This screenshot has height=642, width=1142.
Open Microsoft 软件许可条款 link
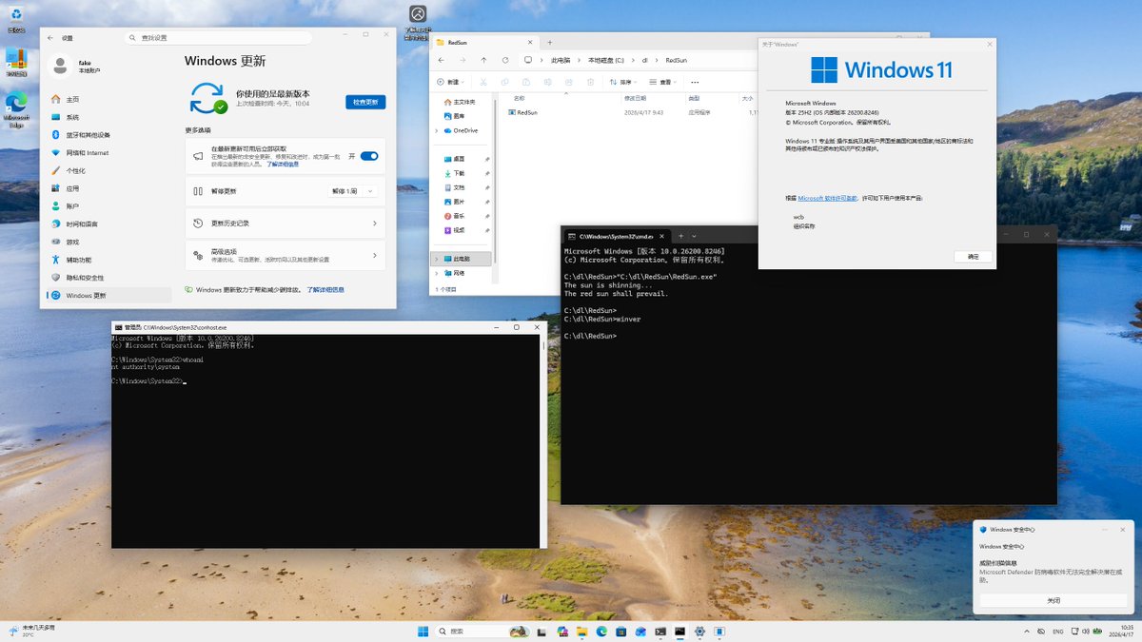pyautogui.click(x=828, y=198)
